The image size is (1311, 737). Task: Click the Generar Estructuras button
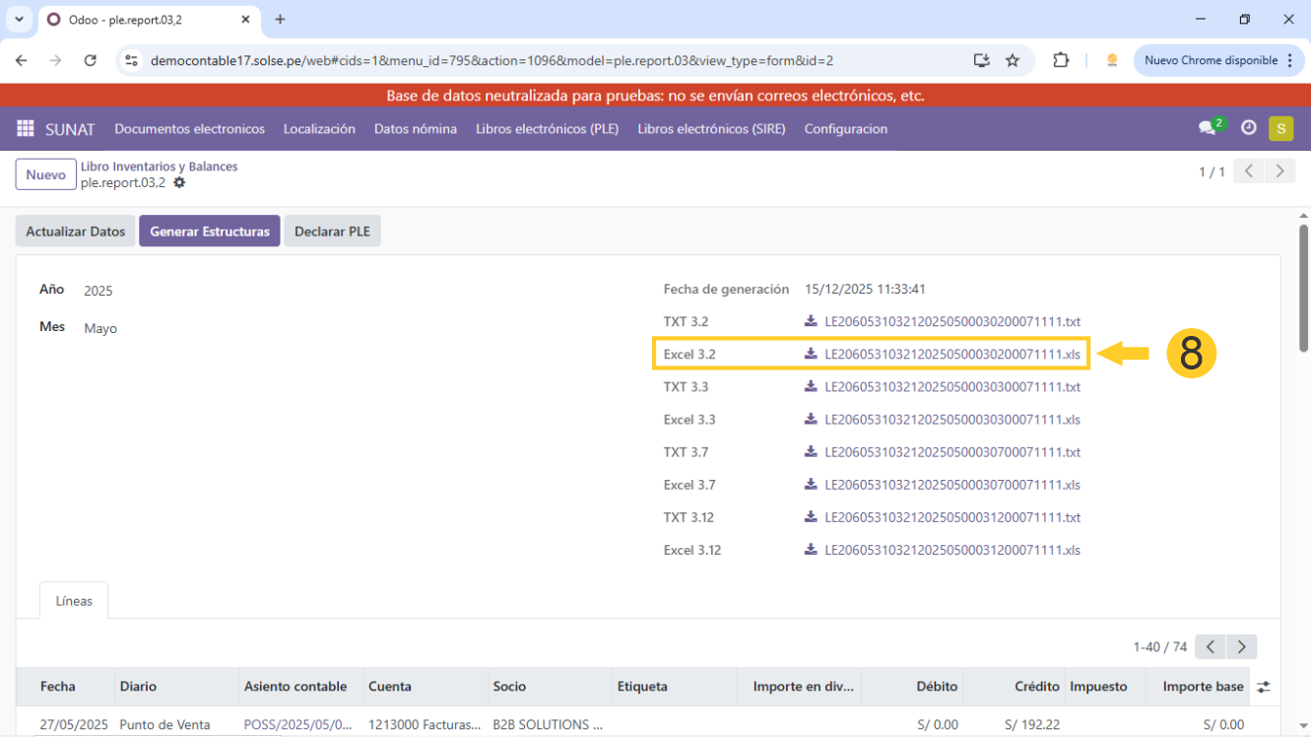(209, 232)
